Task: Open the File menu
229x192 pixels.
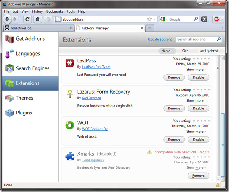Action: tap(6, 11)
